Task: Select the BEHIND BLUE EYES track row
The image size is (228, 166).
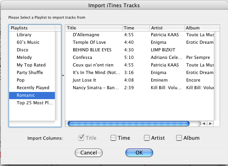Action: tap(140, 50)
